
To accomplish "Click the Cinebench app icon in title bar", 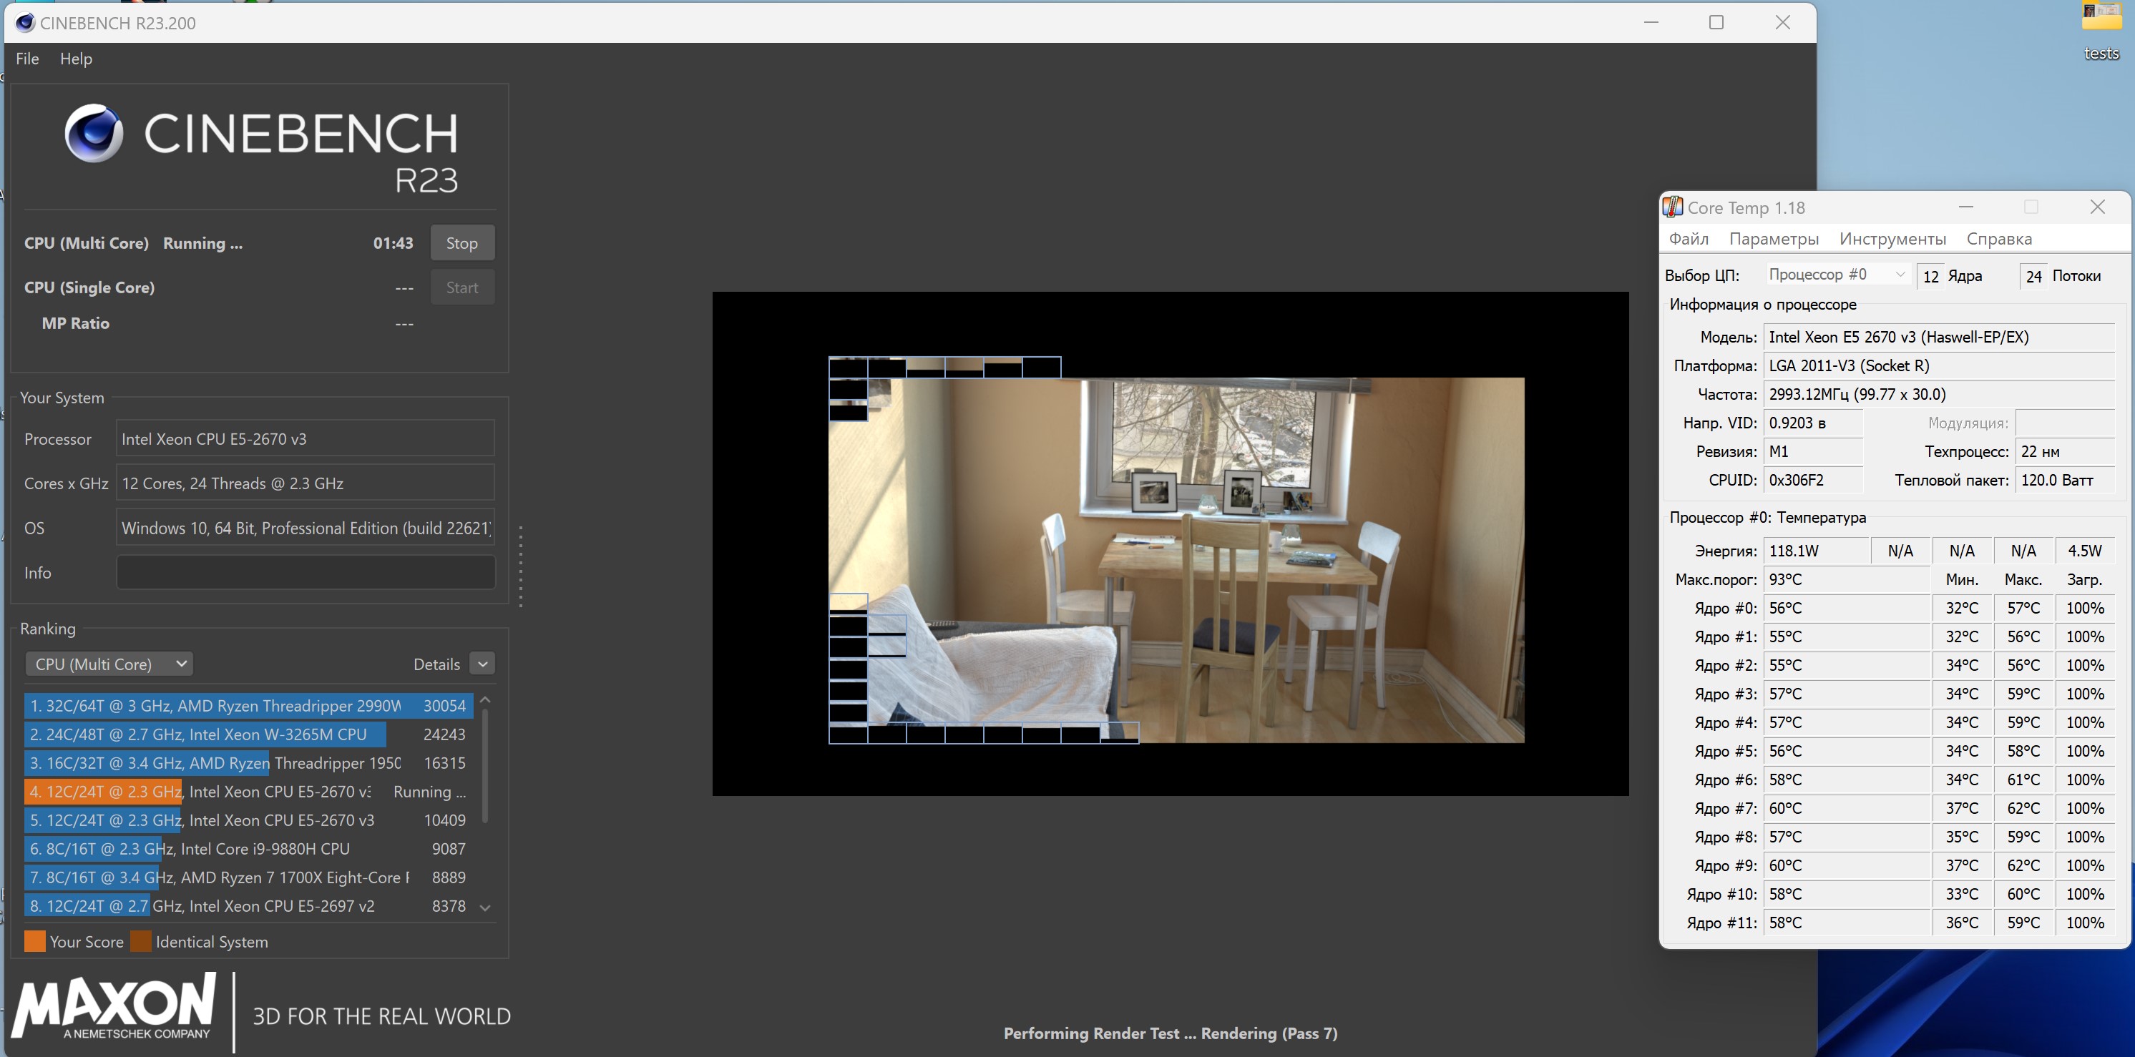I will tap(25, 22).
